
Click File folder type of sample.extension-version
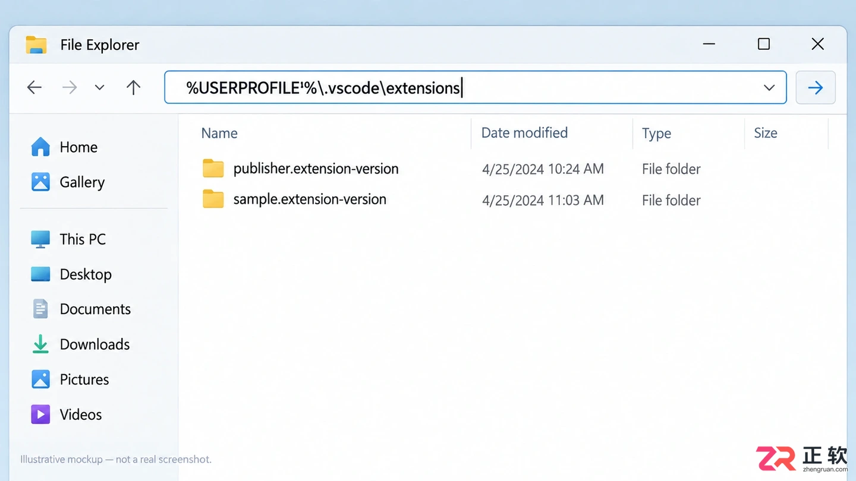pyautogui.click(x=671, y=200)
